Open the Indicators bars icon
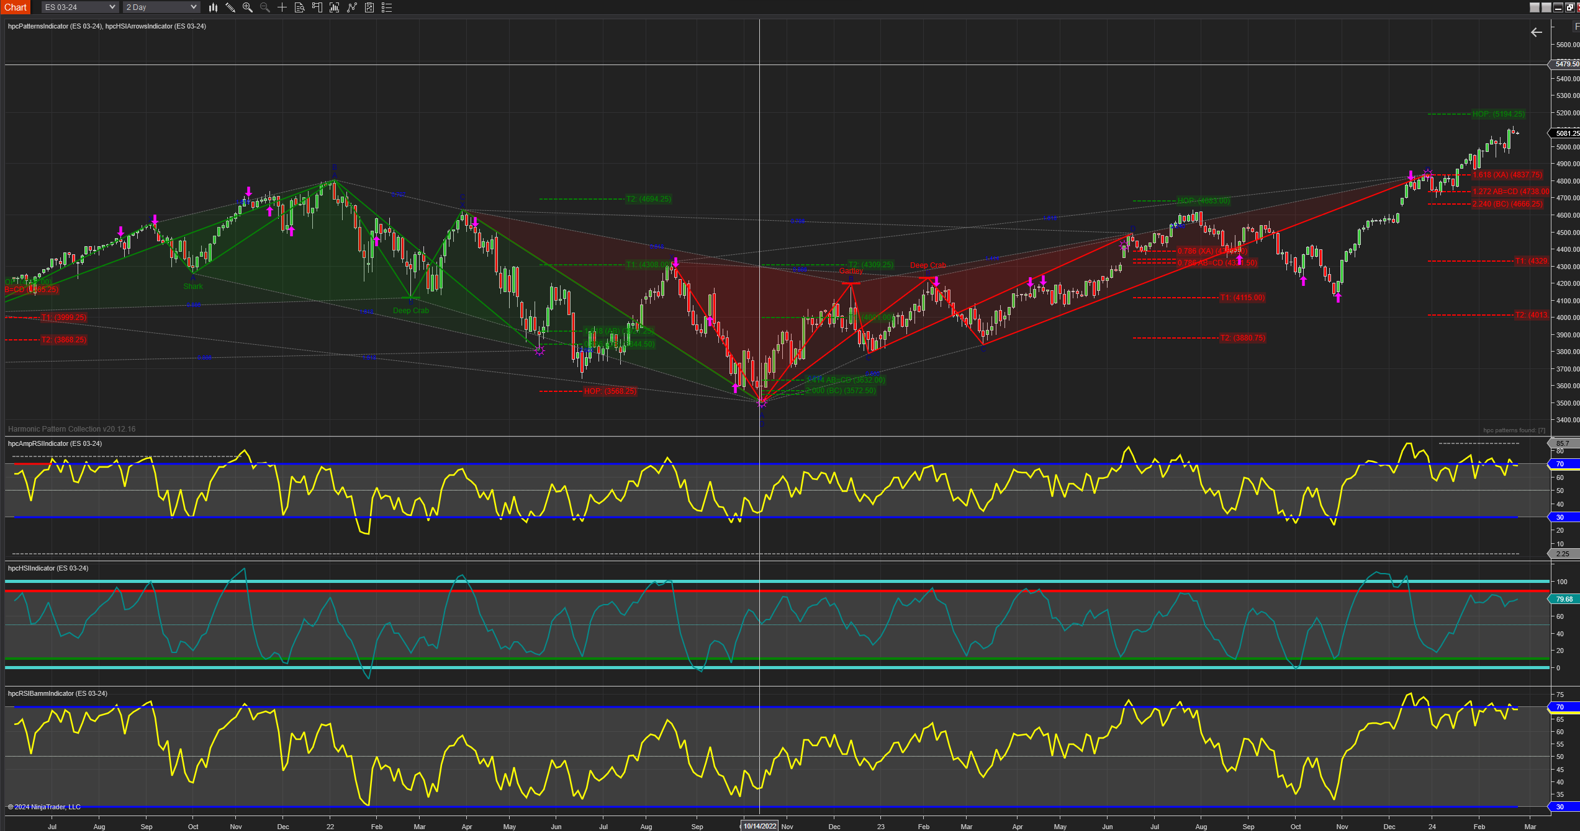Screen dimensions: 1580x831 point(334,7)
